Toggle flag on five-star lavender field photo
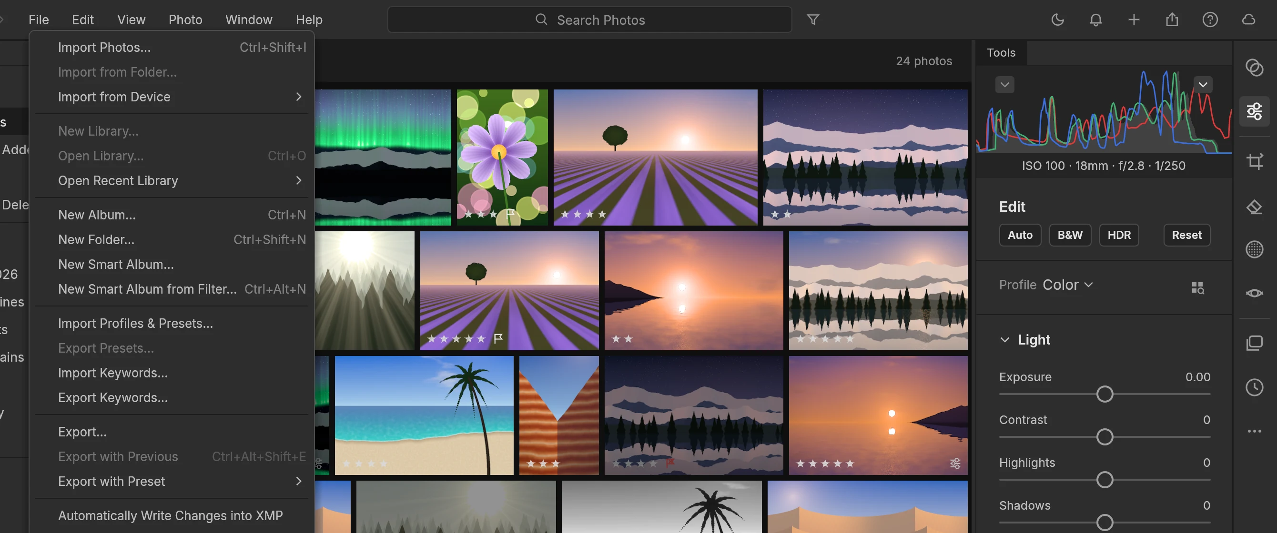The image size is (1277, 533). pos(498,338)
